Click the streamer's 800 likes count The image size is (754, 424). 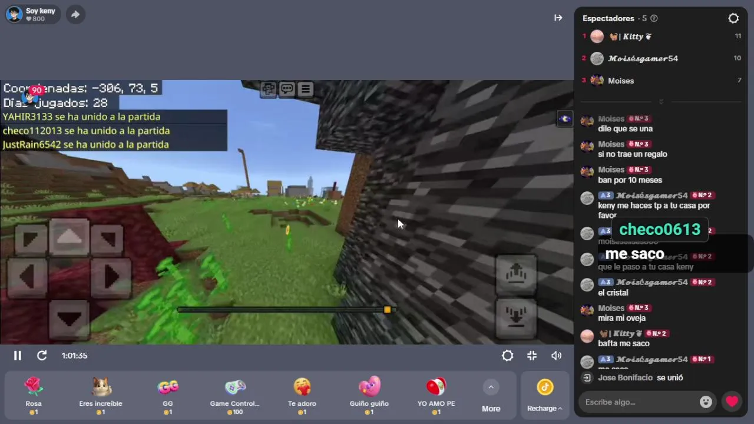35,19
